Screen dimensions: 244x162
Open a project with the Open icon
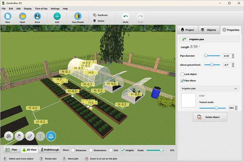(x=23, y=16)
